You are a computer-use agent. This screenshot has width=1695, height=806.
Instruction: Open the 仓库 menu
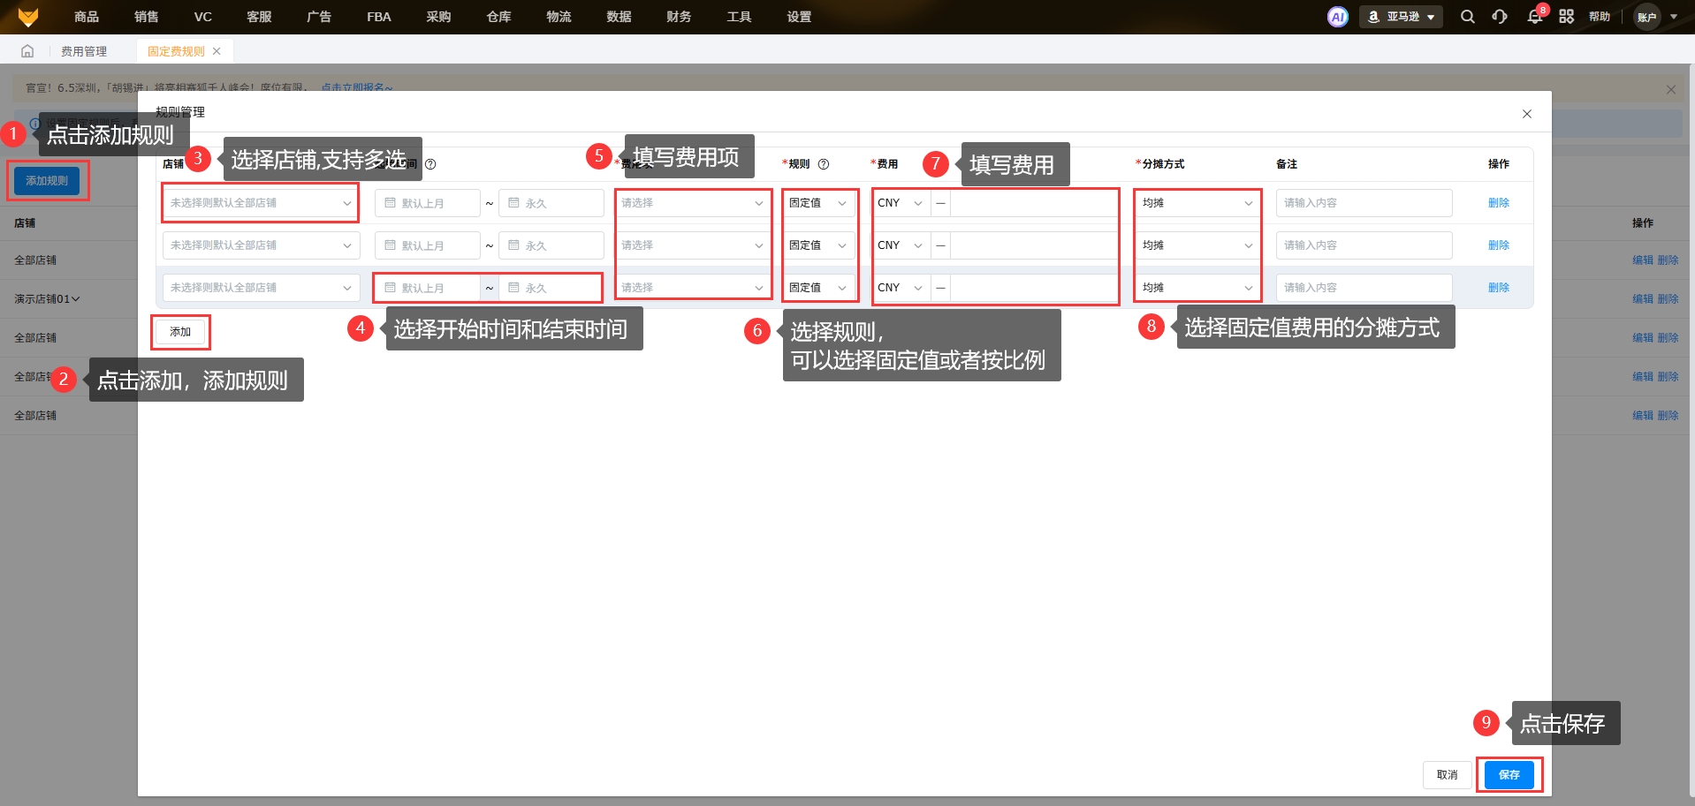point(498,17)
